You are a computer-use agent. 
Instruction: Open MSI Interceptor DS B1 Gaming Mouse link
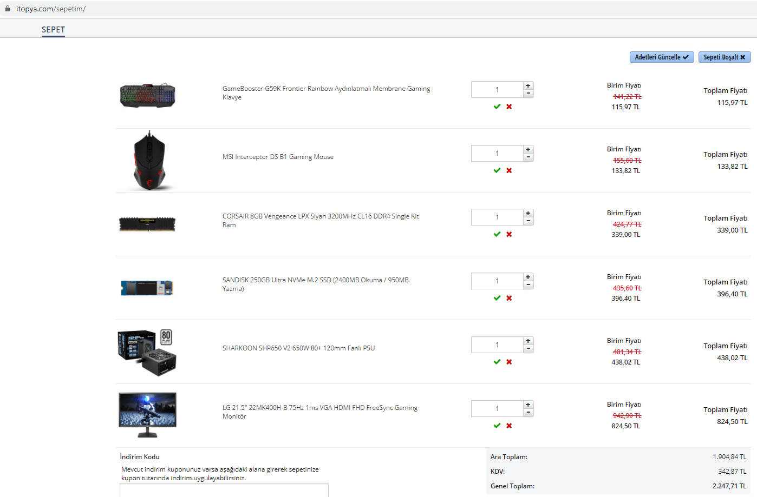pos(278,157)
